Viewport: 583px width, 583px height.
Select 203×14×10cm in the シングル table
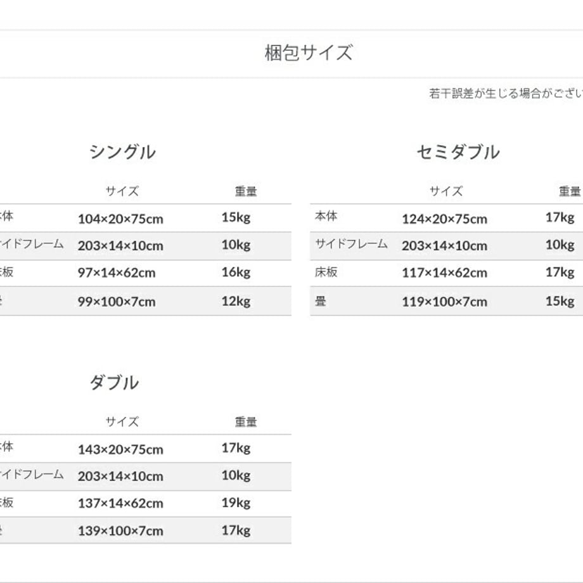coord(120,246)
